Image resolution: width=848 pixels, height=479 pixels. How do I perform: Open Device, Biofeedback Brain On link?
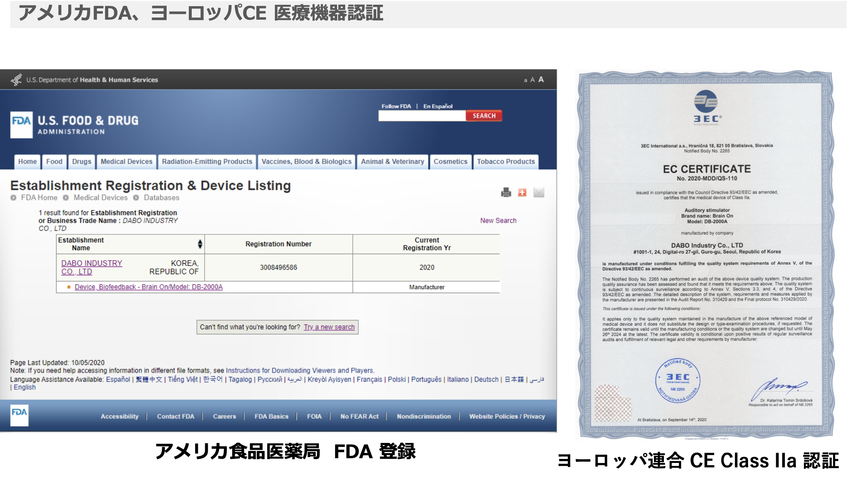pyautogui.click(x=148, y=287)
